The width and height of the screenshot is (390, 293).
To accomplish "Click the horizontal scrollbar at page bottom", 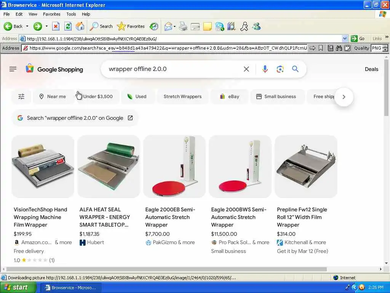I will pos(167,269).
